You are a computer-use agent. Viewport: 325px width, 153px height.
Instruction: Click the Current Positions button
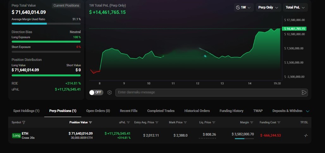click(66, 5)
